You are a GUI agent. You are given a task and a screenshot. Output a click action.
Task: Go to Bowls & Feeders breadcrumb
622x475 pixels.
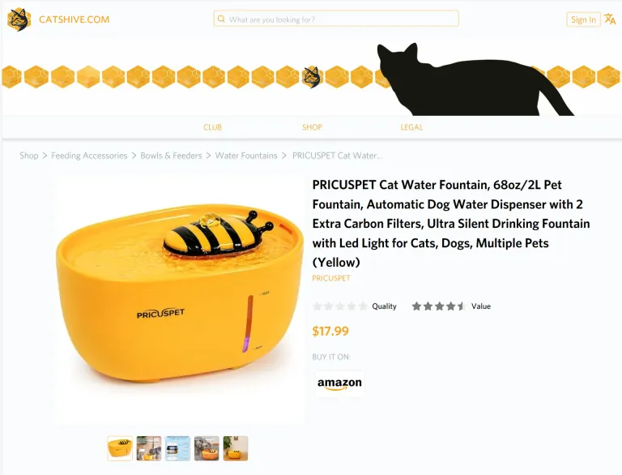pos(172,156)
